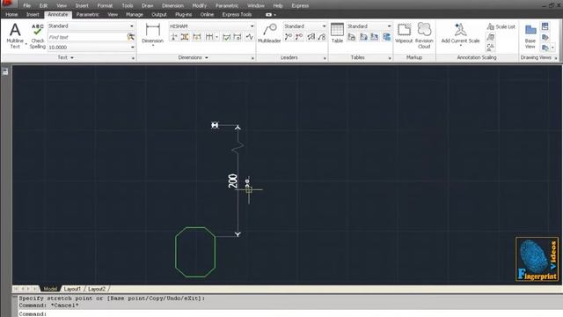Switch to the Parametric ribbon tab
This screenshot has height=317, width=563.
coord(88,14)
